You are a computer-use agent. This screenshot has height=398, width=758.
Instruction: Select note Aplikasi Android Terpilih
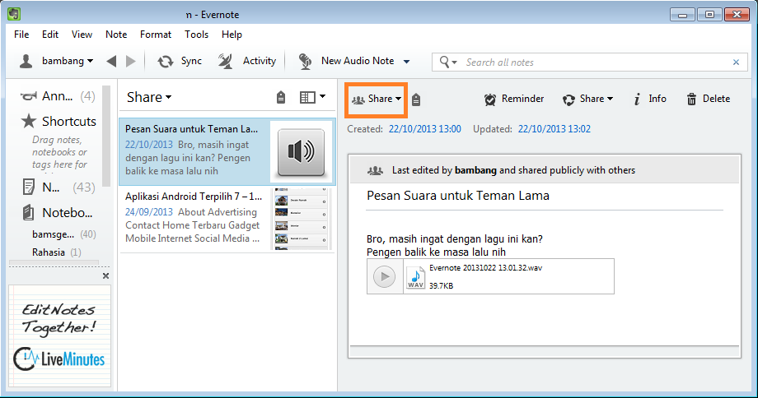pos(227,218)
